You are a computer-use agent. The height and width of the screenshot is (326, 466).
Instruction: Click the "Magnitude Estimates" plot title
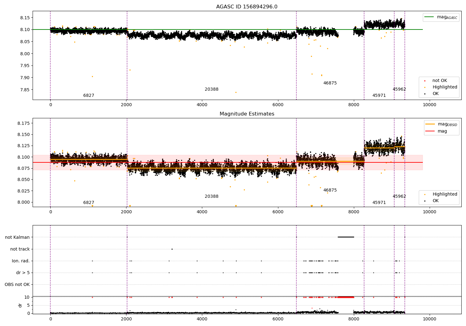pyautogui.click(x=247, y=114)
